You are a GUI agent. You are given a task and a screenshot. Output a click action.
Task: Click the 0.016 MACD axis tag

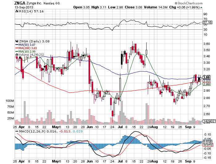click(207, 142)
